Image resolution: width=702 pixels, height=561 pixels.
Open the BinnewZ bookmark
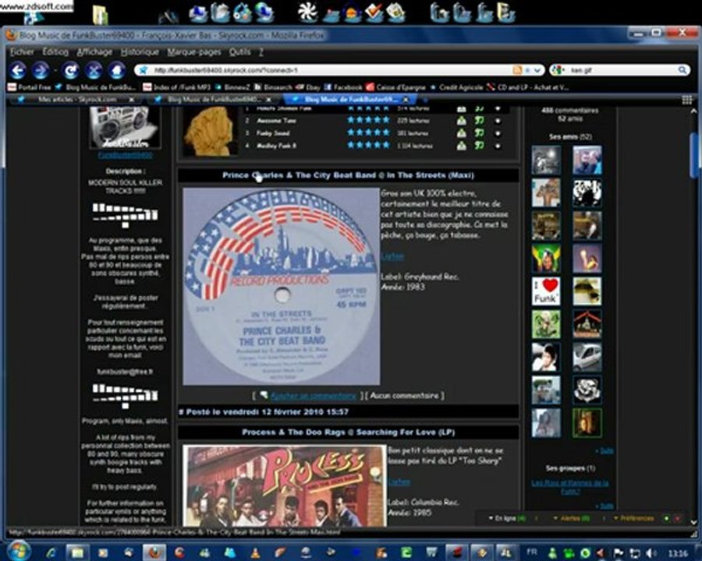[x=232, y=87]
